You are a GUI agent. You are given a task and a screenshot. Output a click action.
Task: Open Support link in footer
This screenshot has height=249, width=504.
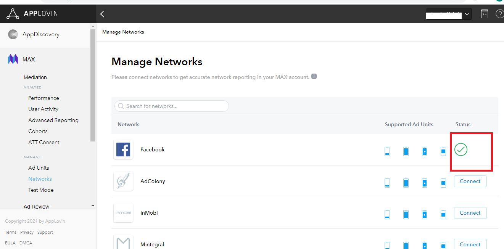(x=45, y=232)
